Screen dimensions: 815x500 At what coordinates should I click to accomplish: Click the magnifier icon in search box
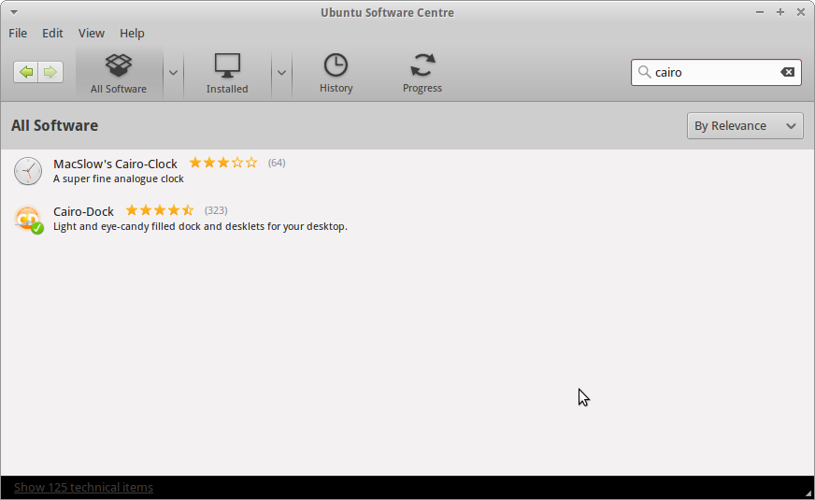tap(644, 72)
